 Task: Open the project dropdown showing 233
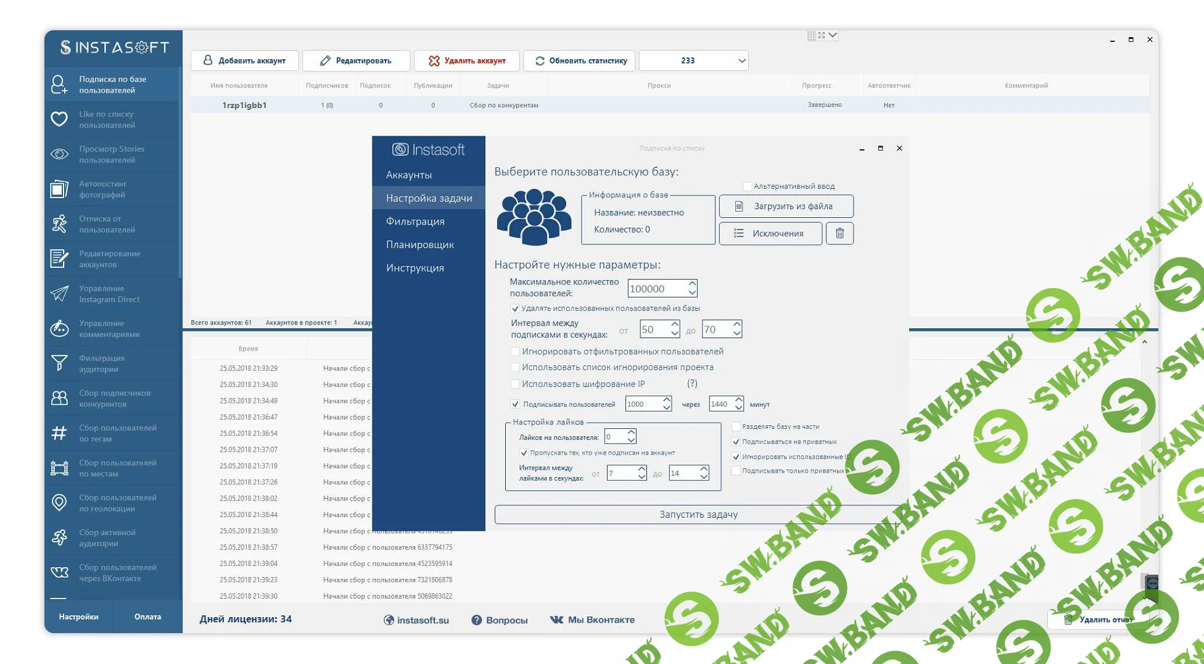click(x=741, y=60)
